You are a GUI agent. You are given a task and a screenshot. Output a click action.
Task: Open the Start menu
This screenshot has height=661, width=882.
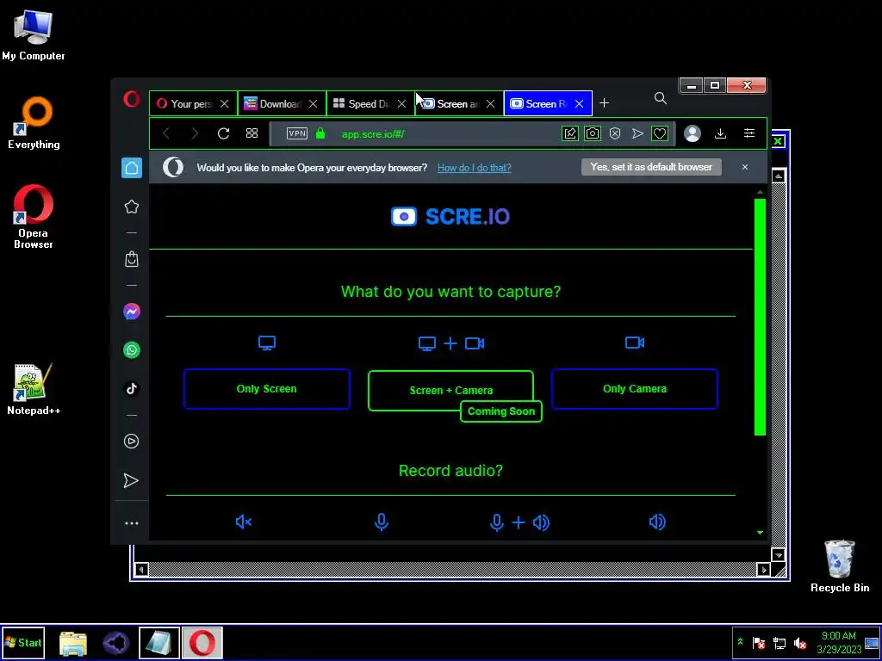click(x=23, y=643)
